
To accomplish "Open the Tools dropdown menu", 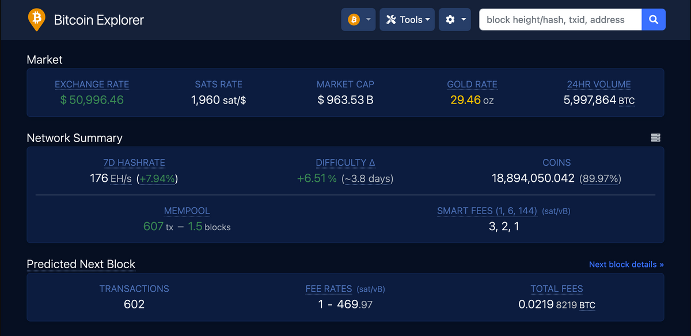I will click(x=407, y=20).
